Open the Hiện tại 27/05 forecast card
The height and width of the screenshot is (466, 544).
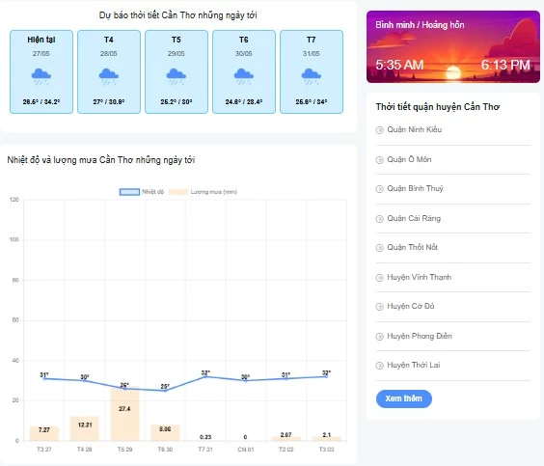pos(41,71)
